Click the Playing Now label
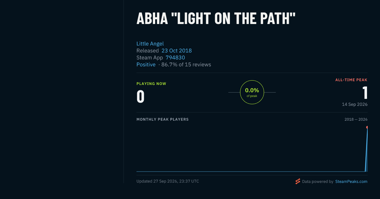Viewport: 380px width, 199px height. tap(151, 84)
